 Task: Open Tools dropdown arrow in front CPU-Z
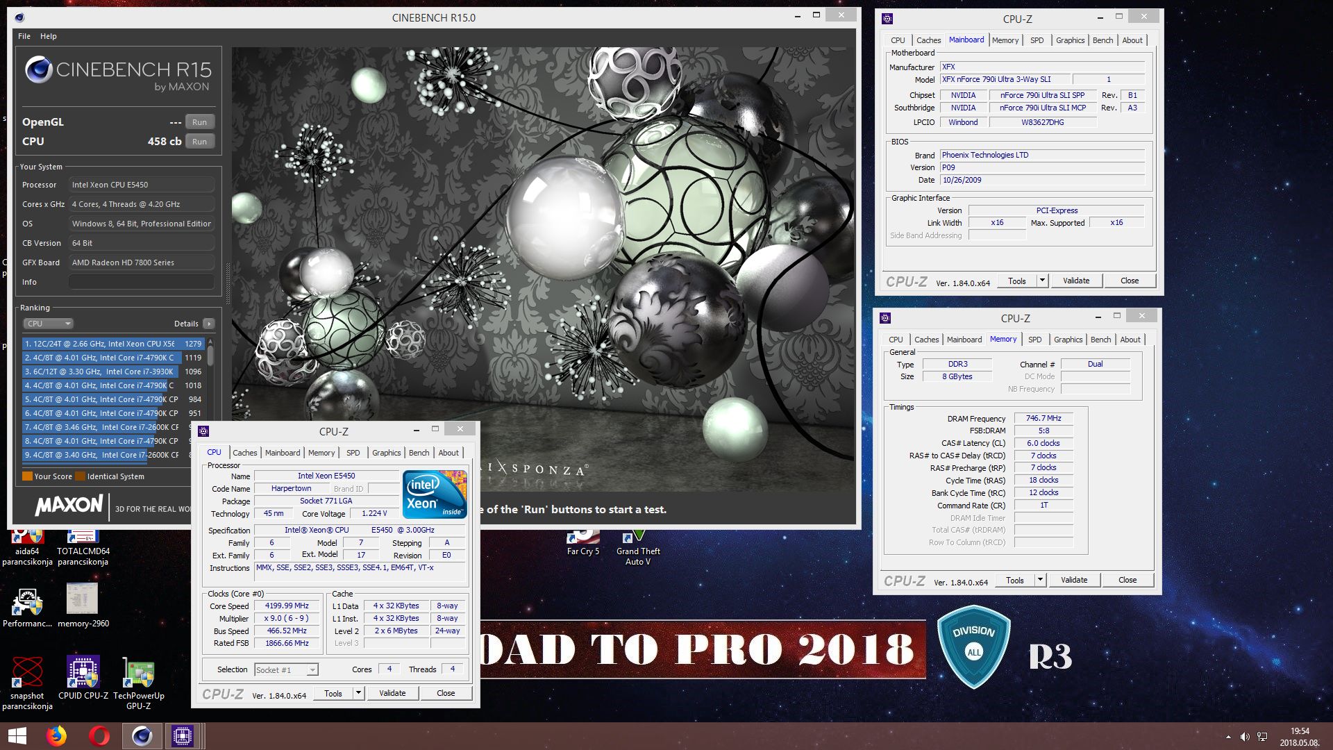[x=358, y=693]
